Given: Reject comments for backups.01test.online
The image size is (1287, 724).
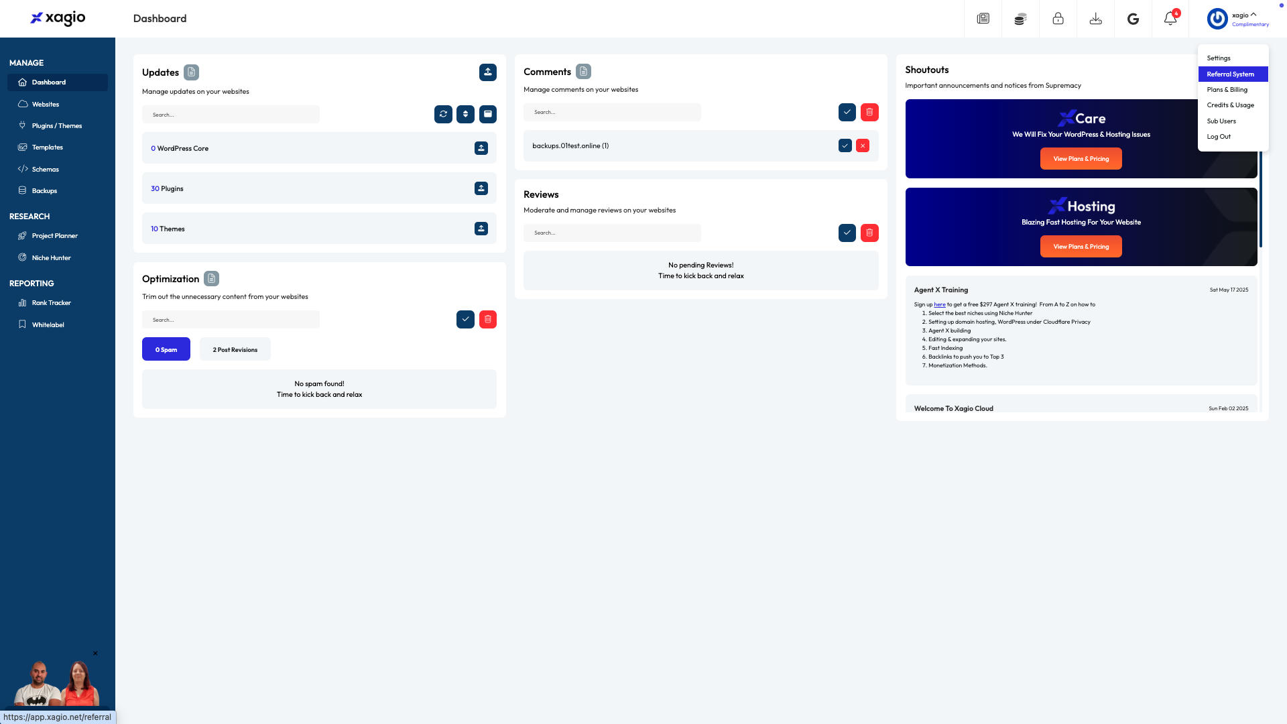Looking at the screenshot, I should [863, 145].
